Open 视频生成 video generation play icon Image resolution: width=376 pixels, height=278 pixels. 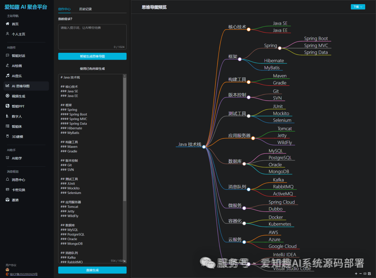click(8, 96)
